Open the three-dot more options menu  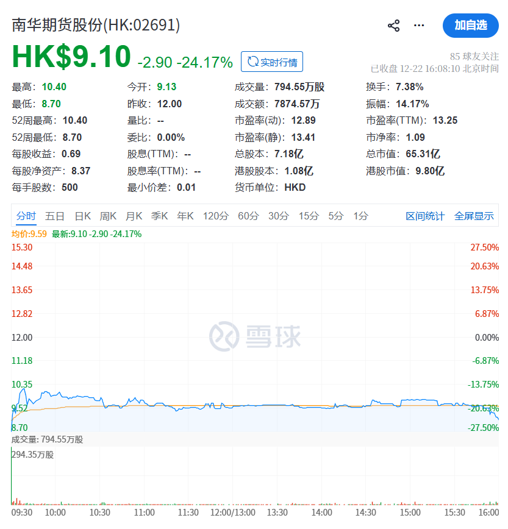point(419,26)
